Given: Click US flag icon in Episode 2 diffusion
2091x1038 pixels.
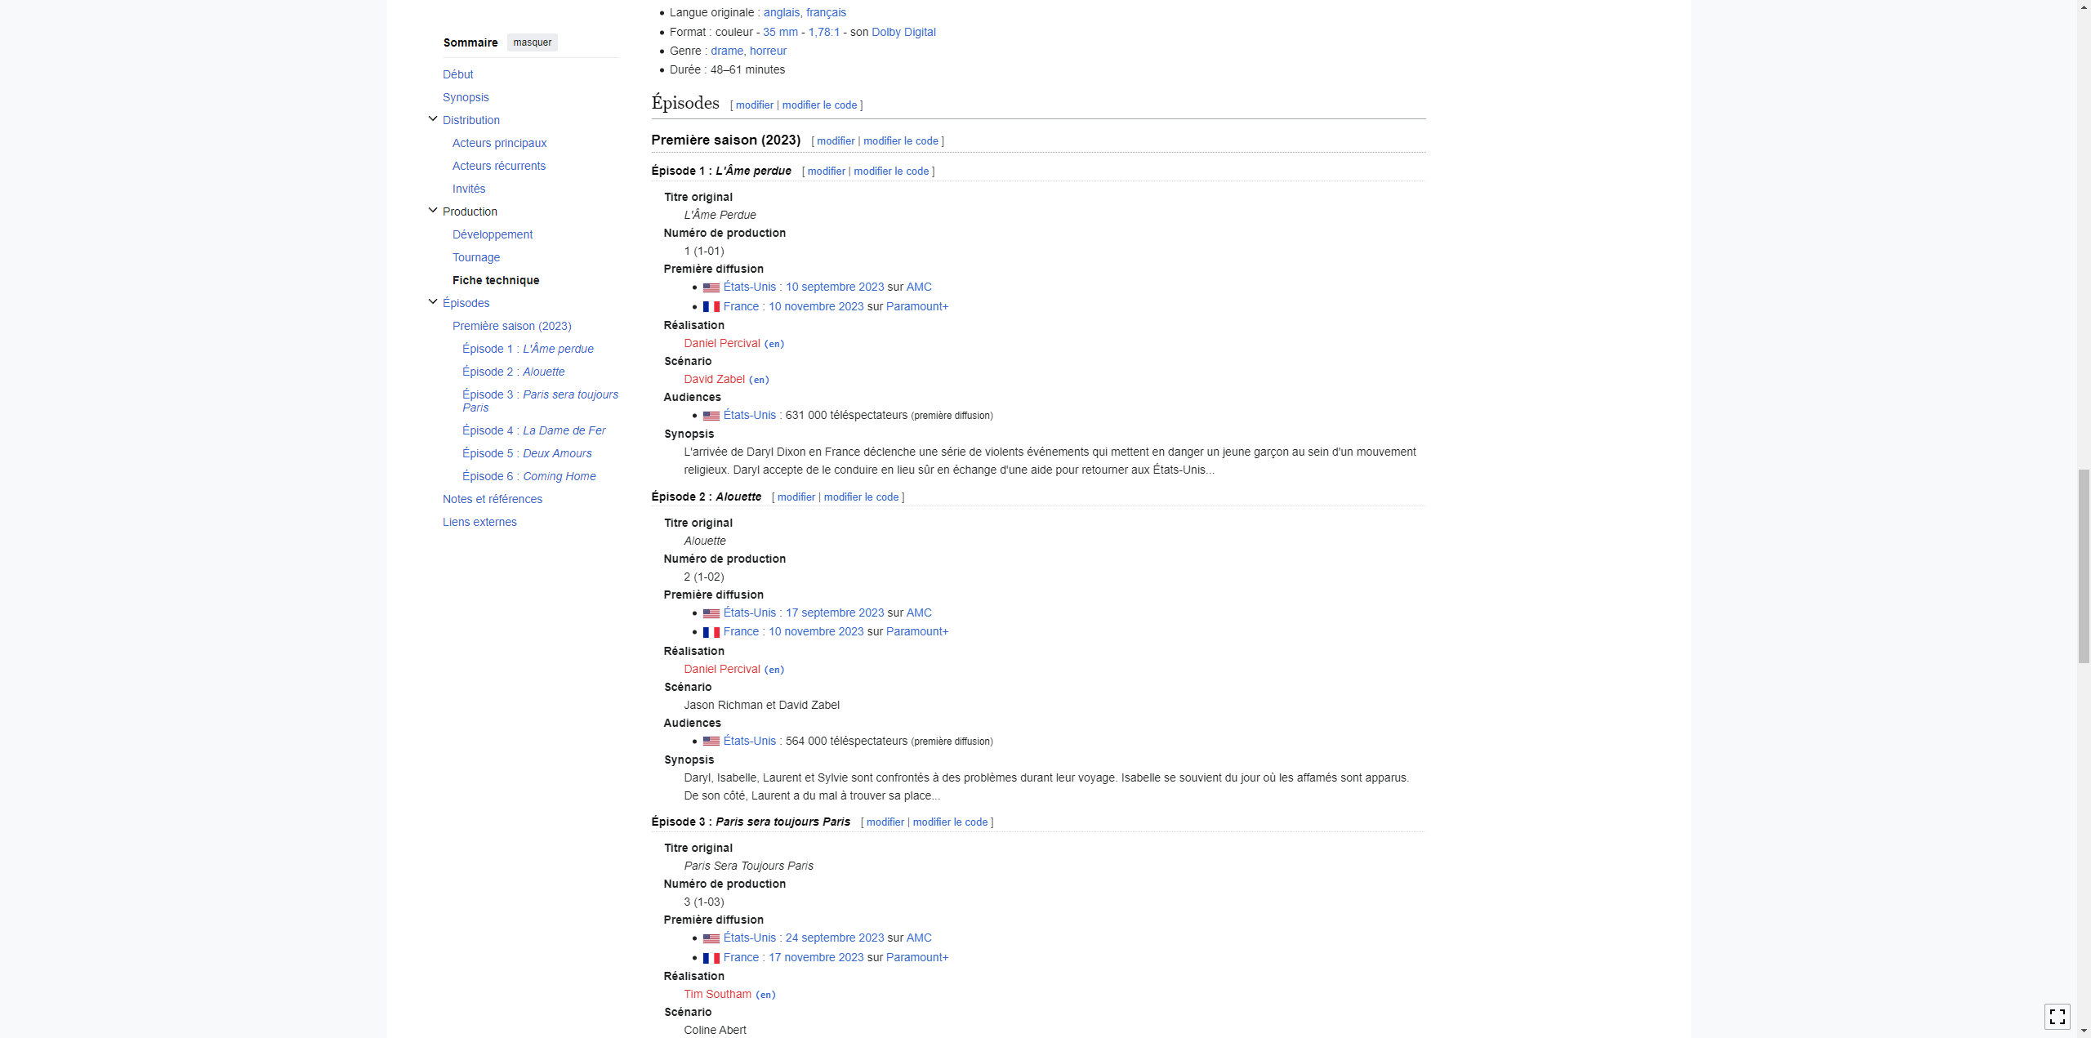Looking at the screenshot, I should tap(711, 613).
